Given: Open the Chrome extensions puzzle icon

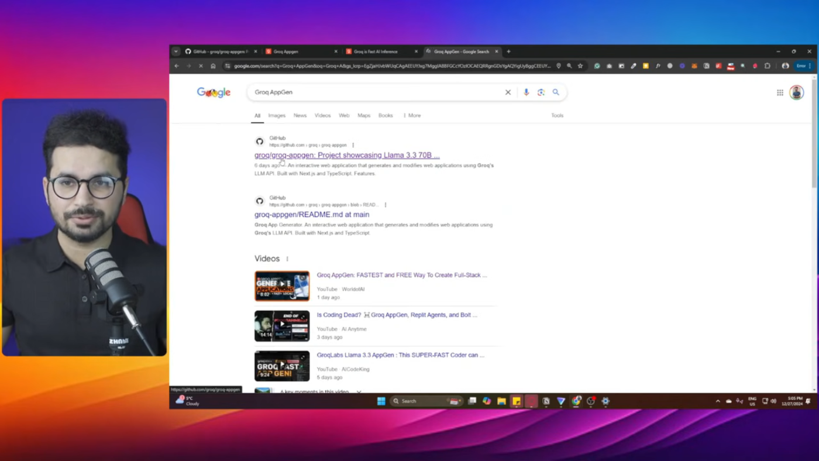Looking at the screenshot, I should coord(768,66).
